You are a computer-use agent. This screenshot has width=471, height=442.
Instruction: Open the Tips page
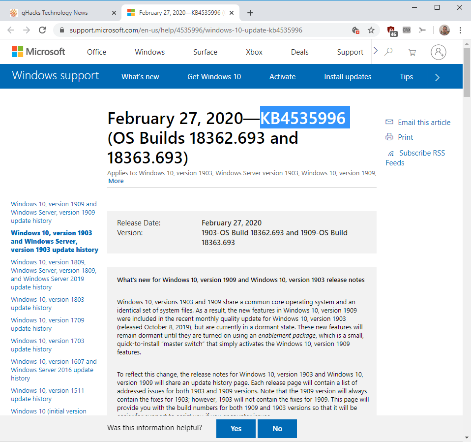coord(406,77)
